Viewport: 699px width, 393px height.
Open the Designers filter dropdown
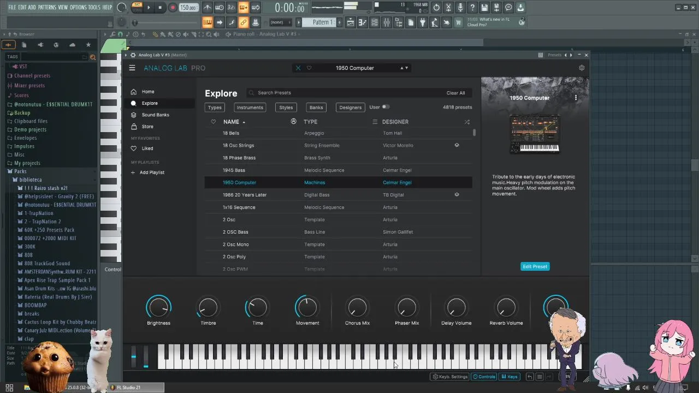pyautogui.click(x=350, y=108)
